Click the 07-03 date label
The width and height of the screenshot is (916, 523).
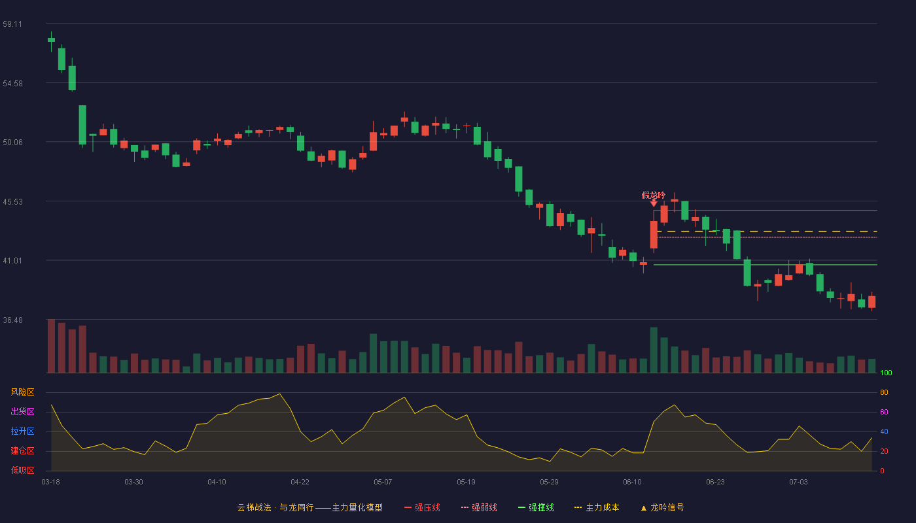pyautogui.click(x=798, y=482)
